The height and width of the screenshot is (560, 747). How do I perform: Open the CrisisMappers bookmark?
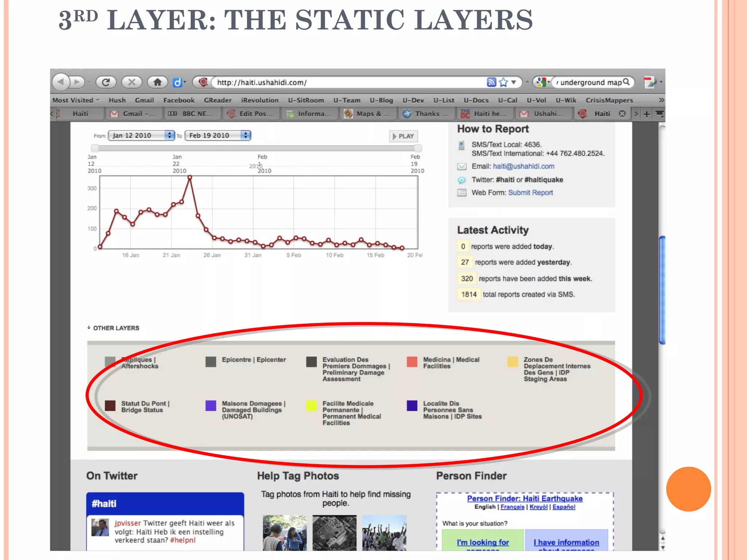609,100
